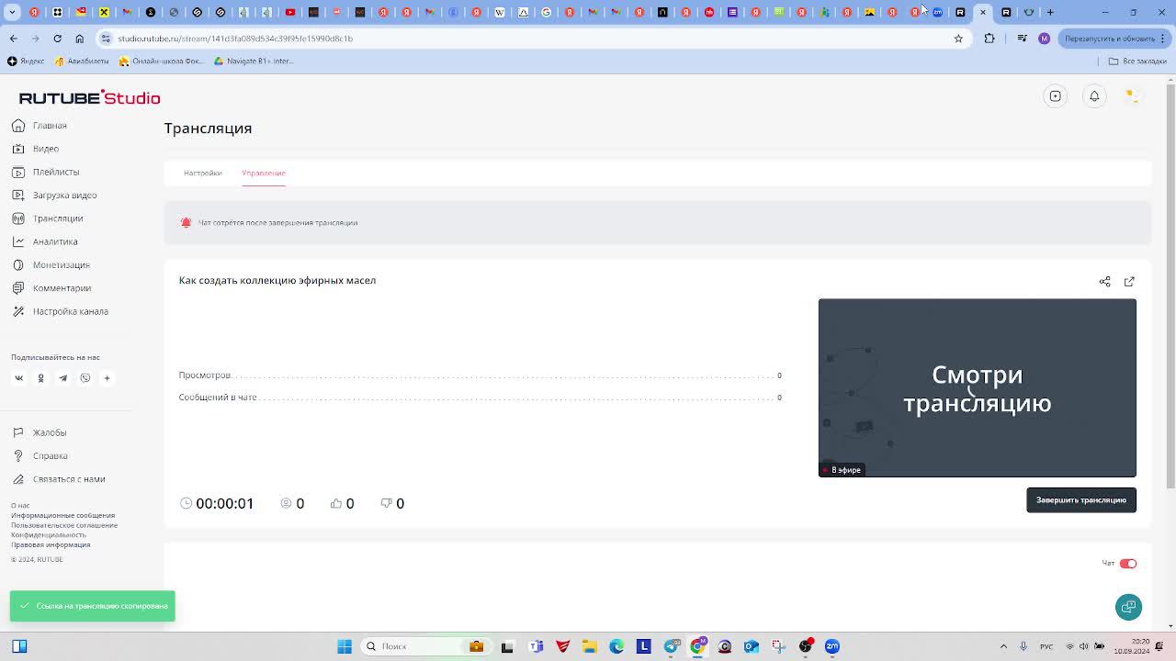This screenshot has height=661, width=1176.
Task: Open the user profile avatar
Action: [x=1133, y=96]
